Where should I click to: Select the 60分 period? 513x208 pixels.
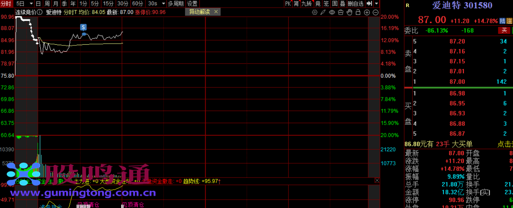click(137, 3)
